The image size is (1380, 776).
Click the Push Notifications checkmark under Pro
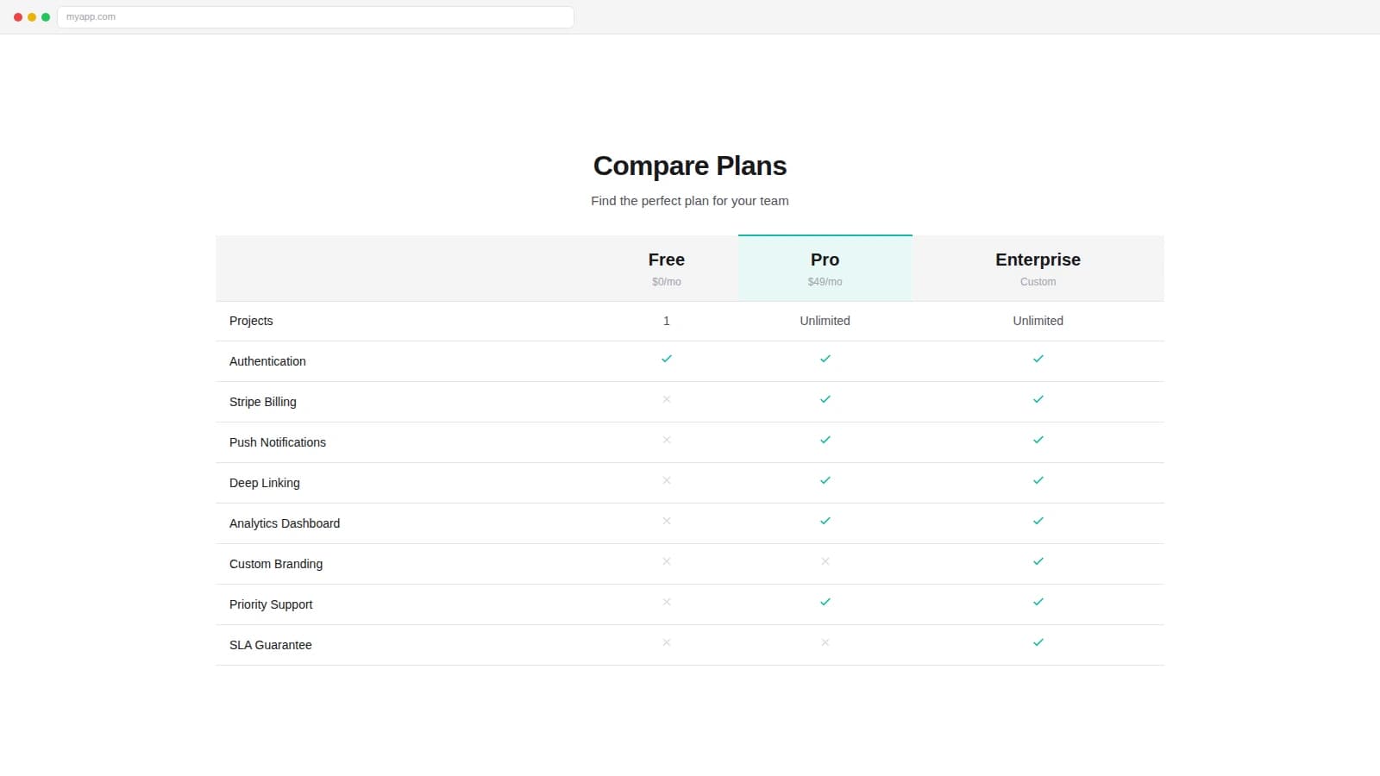825,440
